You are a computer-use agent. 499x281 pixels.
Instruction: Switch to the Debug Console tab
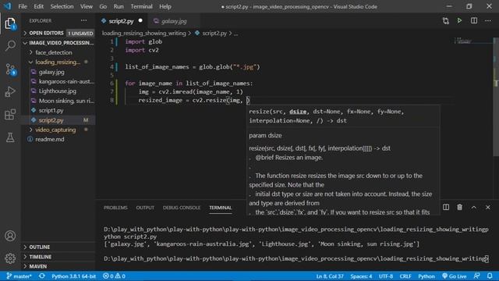coord(182,208)
